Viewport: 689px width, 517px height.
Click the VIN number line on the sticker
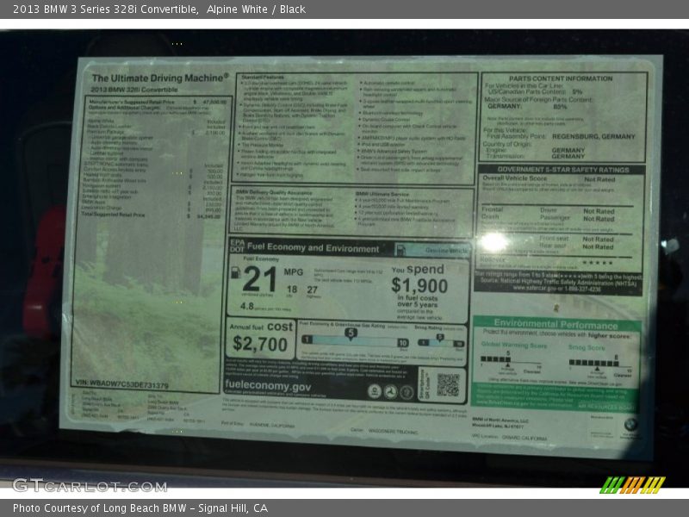tap(121, 384)
